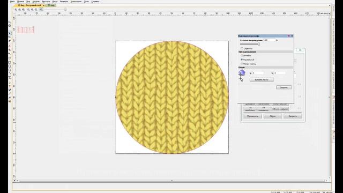Viewport: 343px width, 193px height.
Task: Click the degree percent input field
Action: click(x=269, y=40)
